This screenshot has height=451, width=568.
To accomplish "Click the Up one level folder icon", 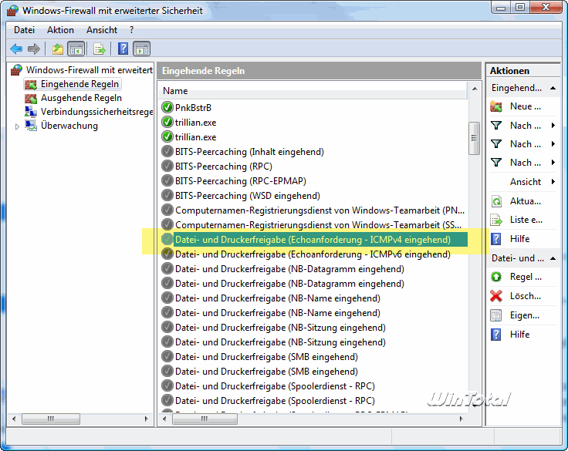I will click(58, 49).
